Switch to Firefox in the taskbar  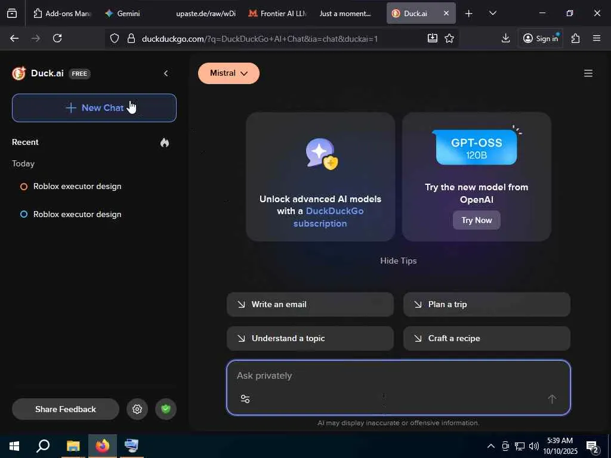click(103, 446)
